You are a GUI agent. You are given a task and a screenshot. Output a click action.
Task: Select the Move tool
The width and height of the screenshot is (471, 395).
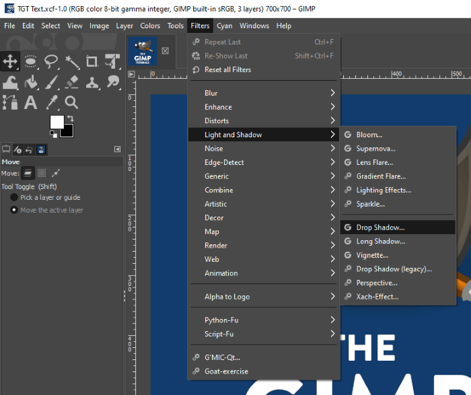[x=10, y=61]
